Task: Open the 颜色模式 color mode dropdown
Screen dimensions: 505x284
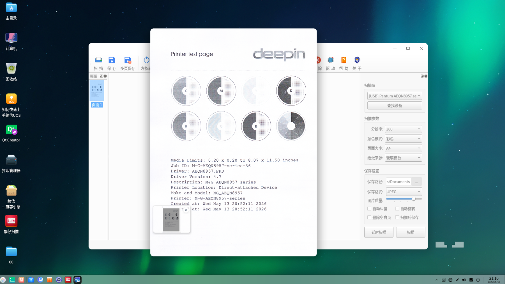Action: (403, 139)
